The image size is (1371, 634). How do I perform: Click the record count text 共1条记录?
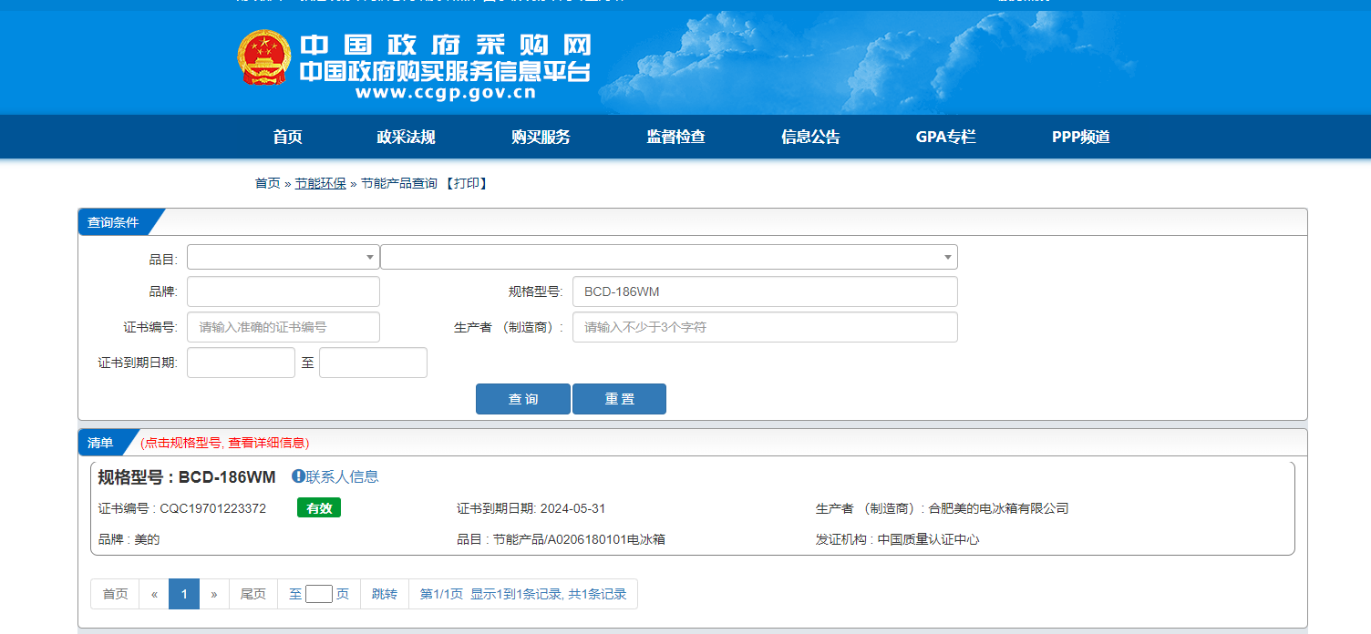pos(598,594)
